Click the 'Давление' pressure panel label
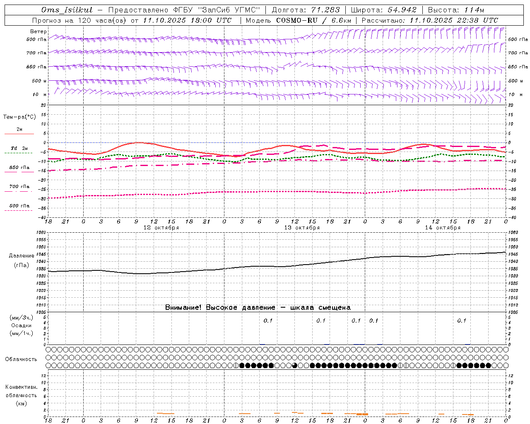 (22, 256)
